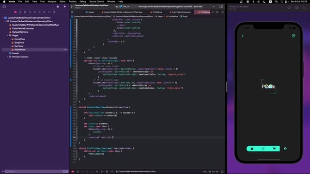Viewport: 310px width, 174px height.
Task: Stop the running app in Xcode toolbar
Action: click(58, 6)
